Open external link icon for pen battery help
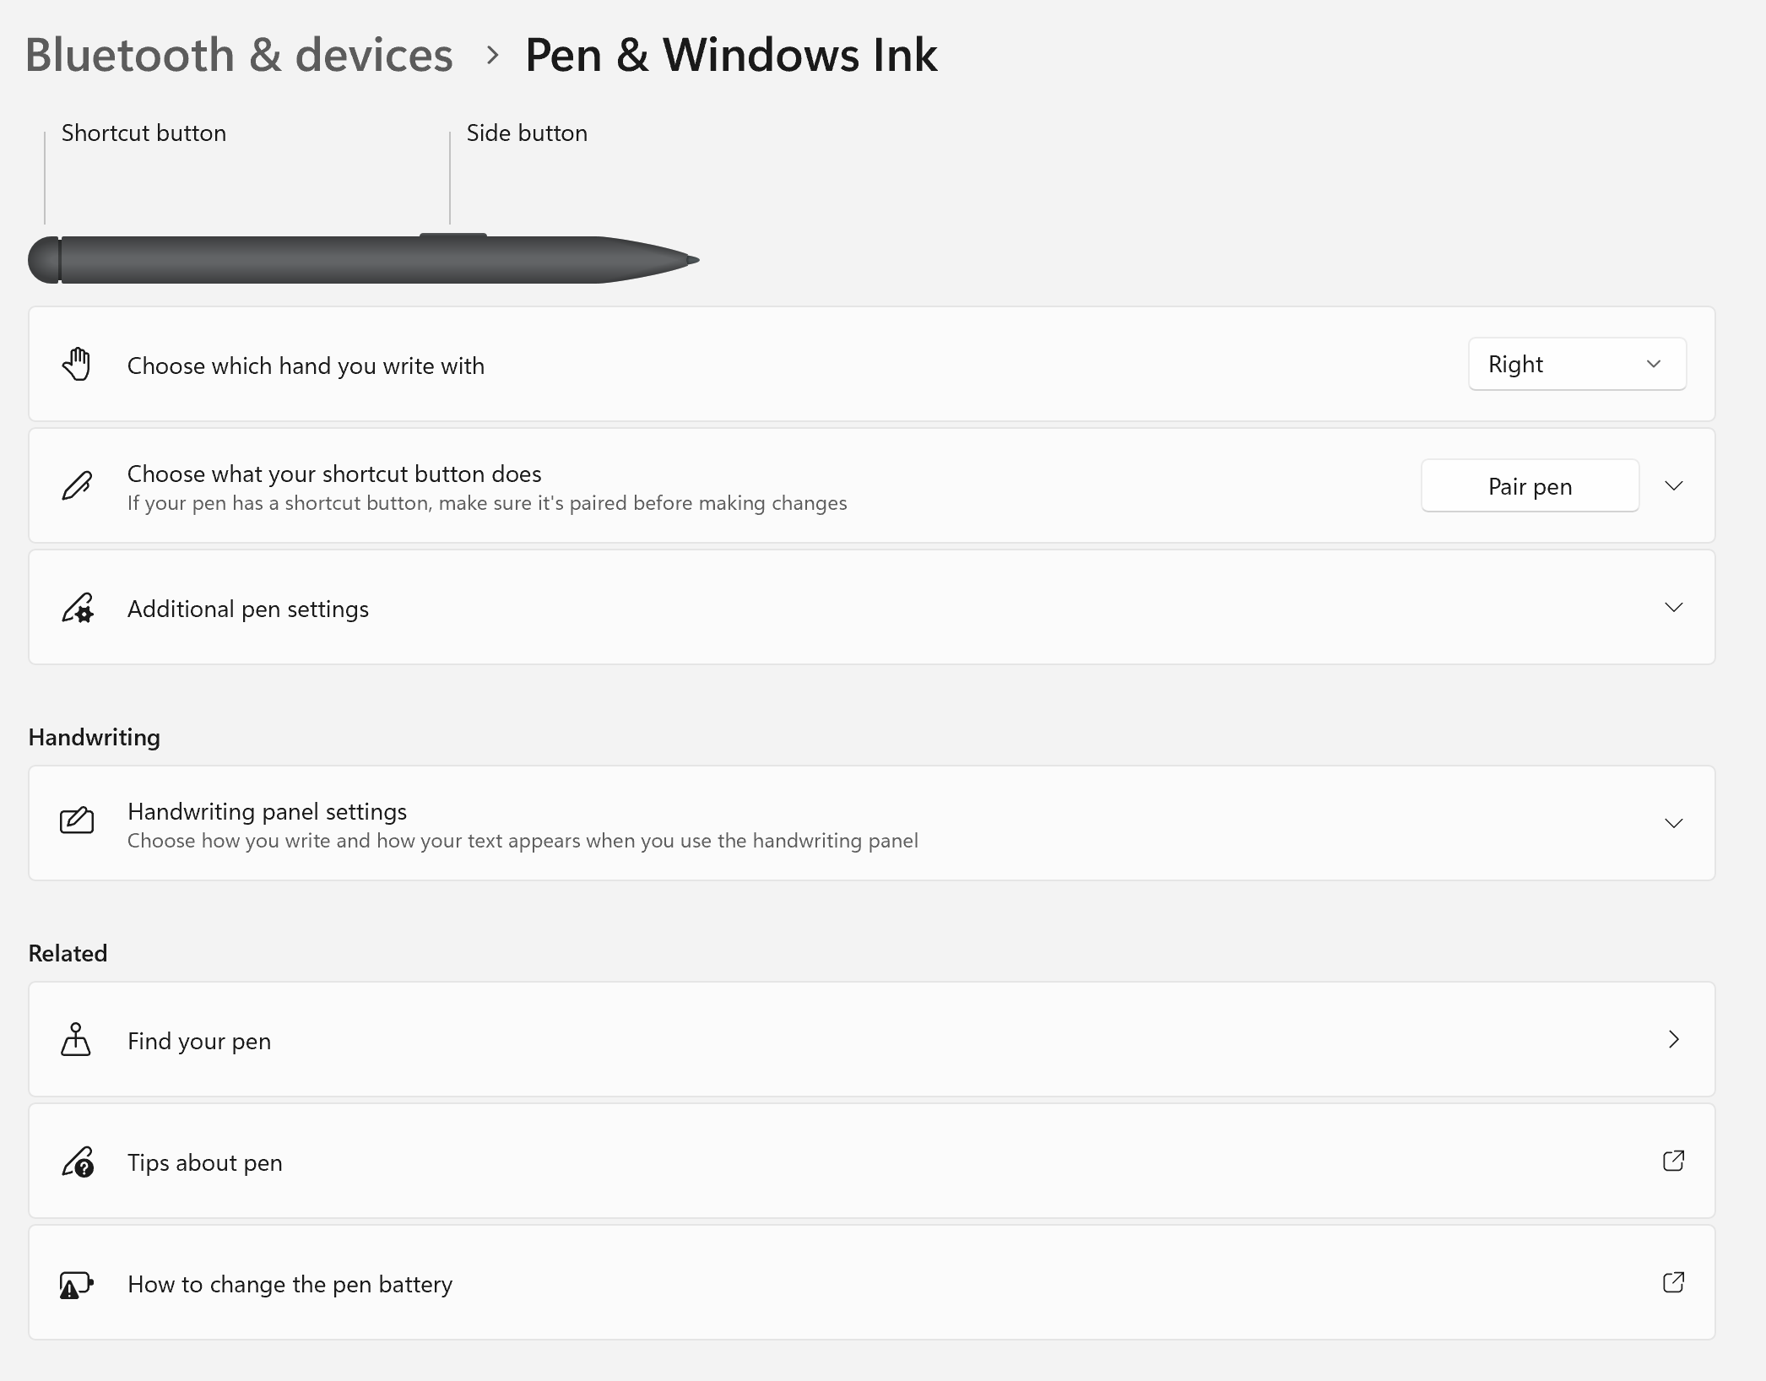The width and height of the screenshot is (1766, 1381). coord(1673,1282)
